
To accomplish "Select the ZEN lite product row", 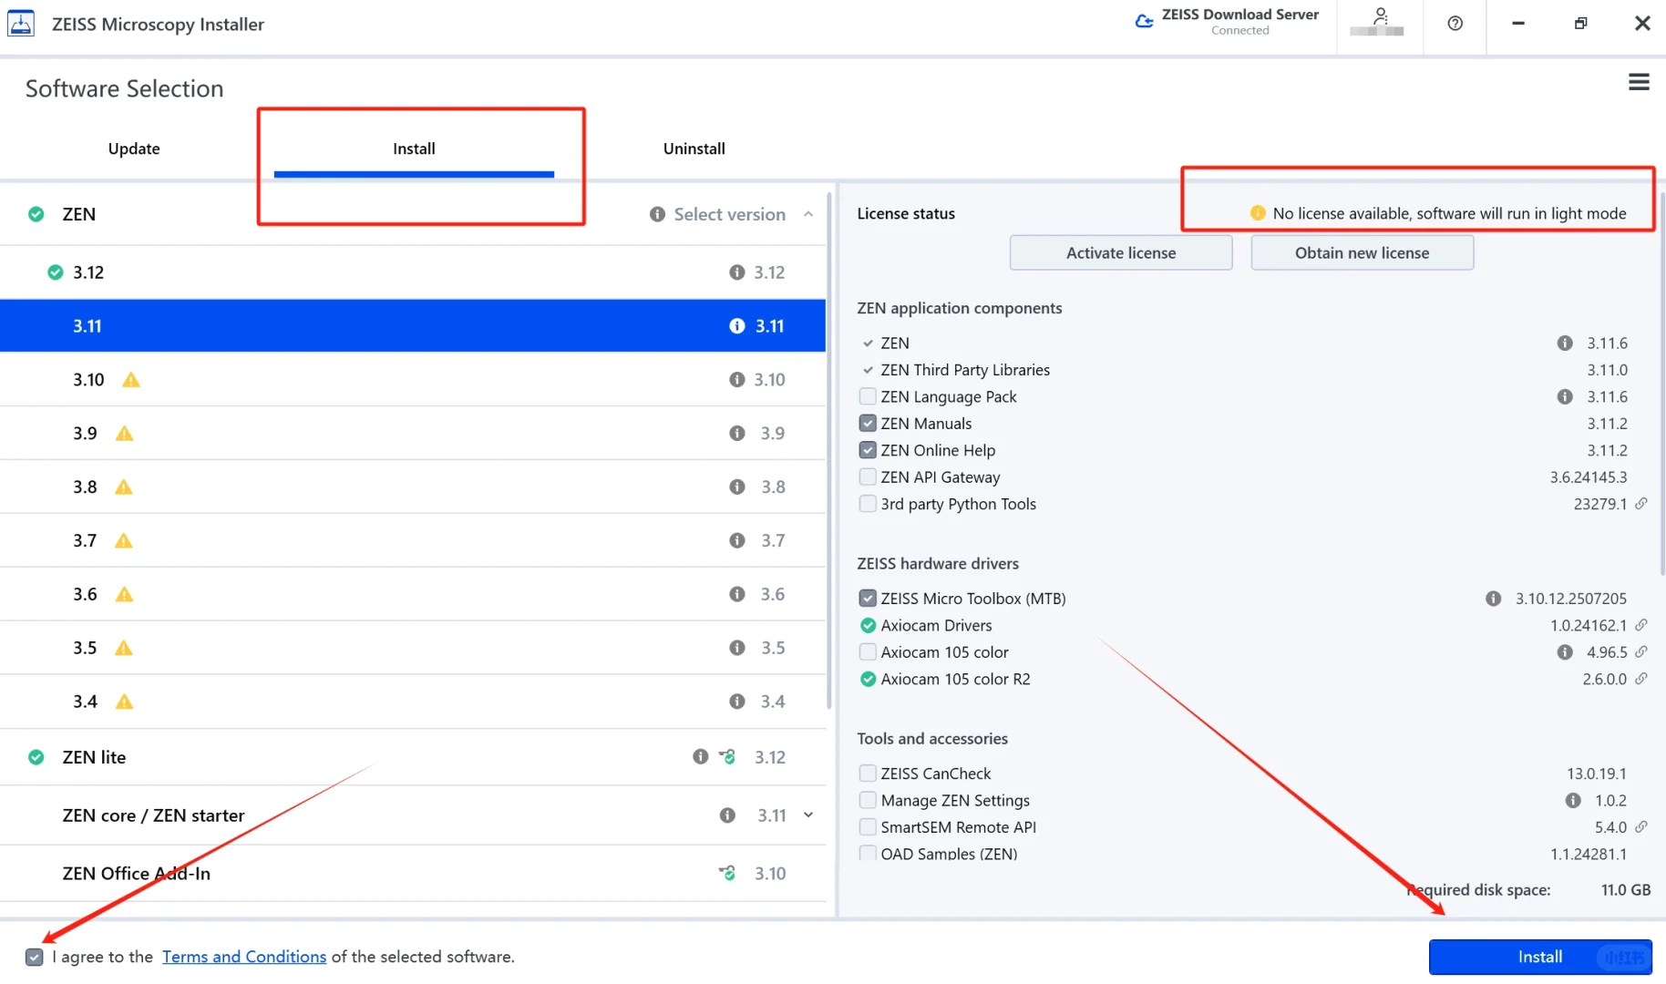I will [x=413, y=757].
